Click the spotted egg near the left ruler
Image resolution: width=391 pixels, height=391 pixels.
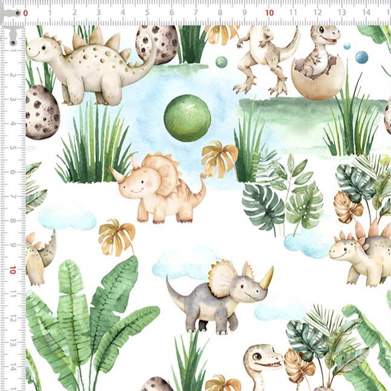42,112
